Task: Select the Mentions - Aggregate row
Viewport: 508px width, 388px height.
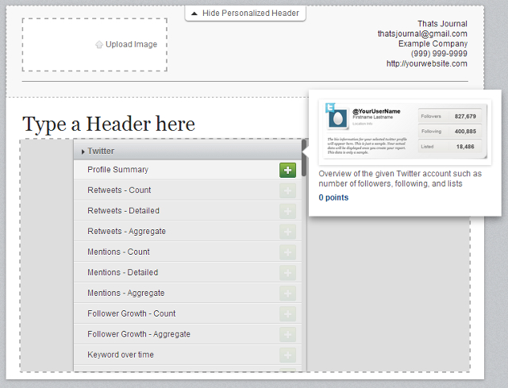Action: pos(187,293)
